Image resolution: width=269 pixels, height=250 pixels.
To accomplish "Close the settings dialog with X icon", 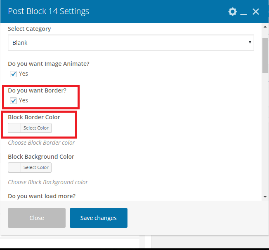I will 256,12.
